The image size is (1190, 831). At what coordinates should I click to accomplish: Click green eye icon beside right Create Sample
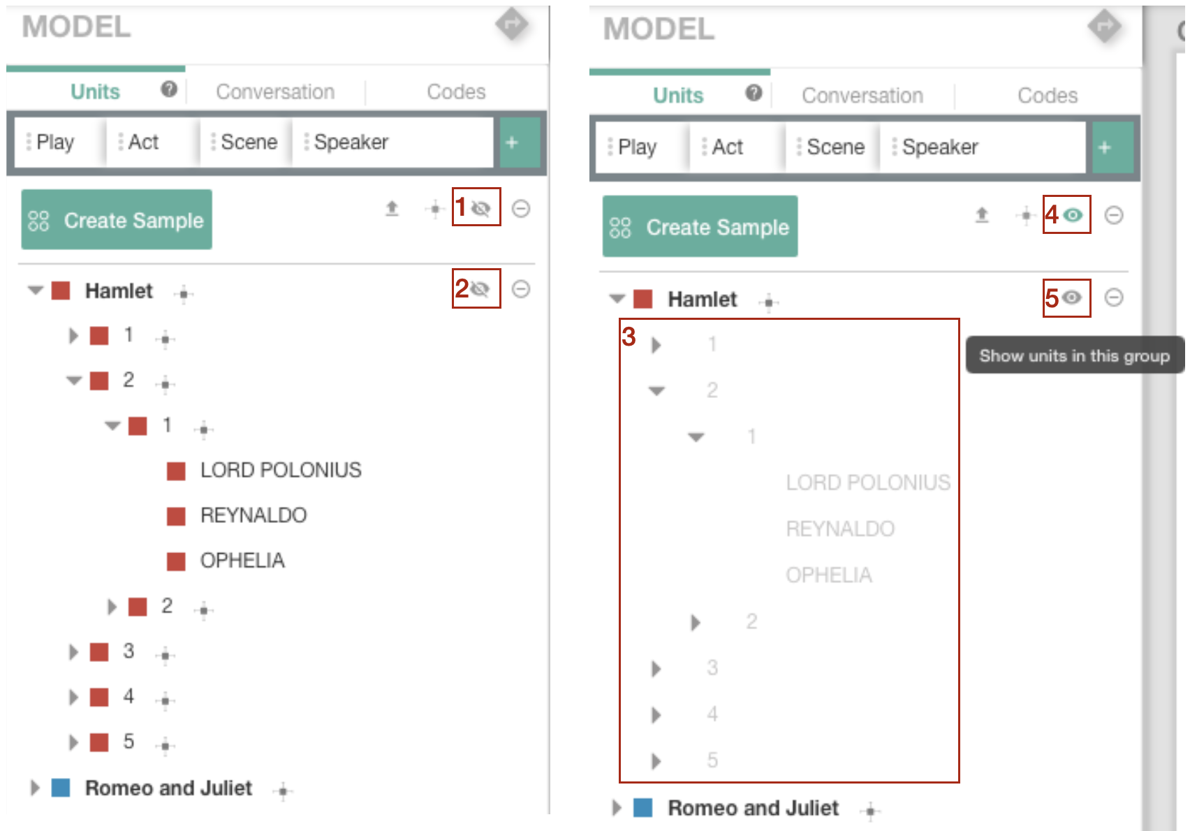1073,215
